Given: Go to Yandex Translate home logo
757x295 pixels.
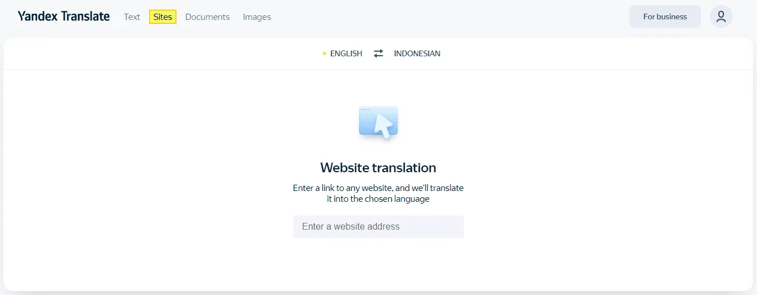Looking at the screenshot, I should tap(64, 16).
